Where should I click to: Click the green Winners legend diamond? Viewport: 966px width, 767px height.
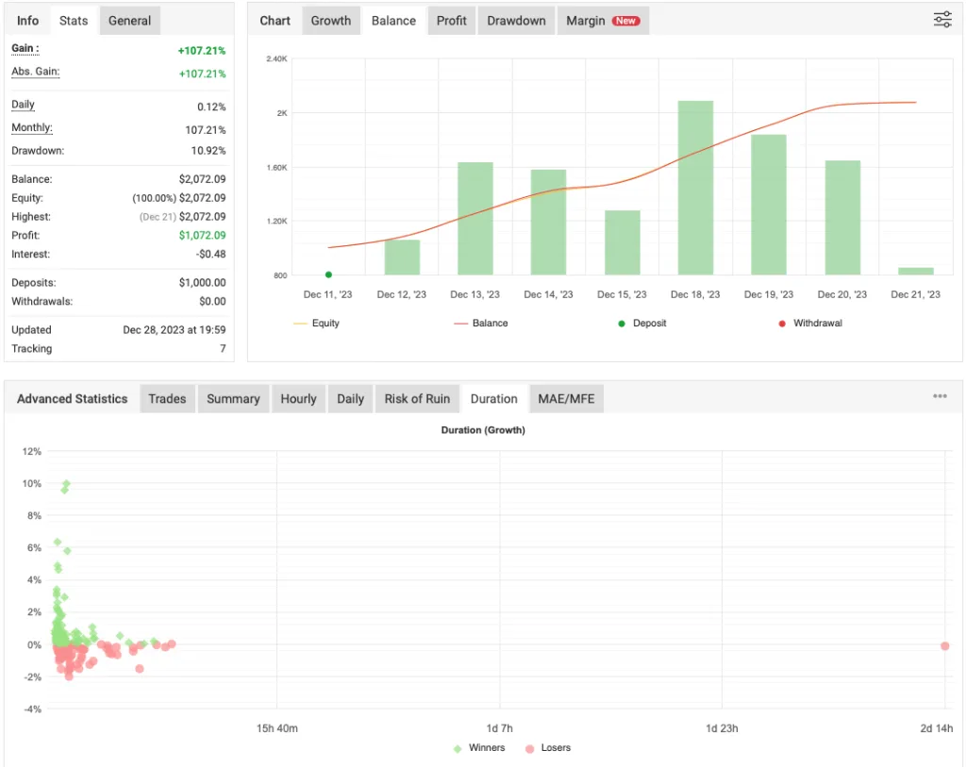point(459,747)
